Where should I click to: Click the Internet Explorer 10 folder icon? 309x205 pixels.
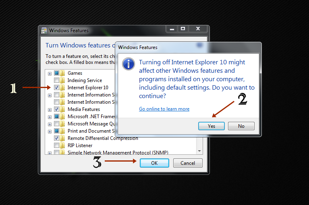point(62,87)
